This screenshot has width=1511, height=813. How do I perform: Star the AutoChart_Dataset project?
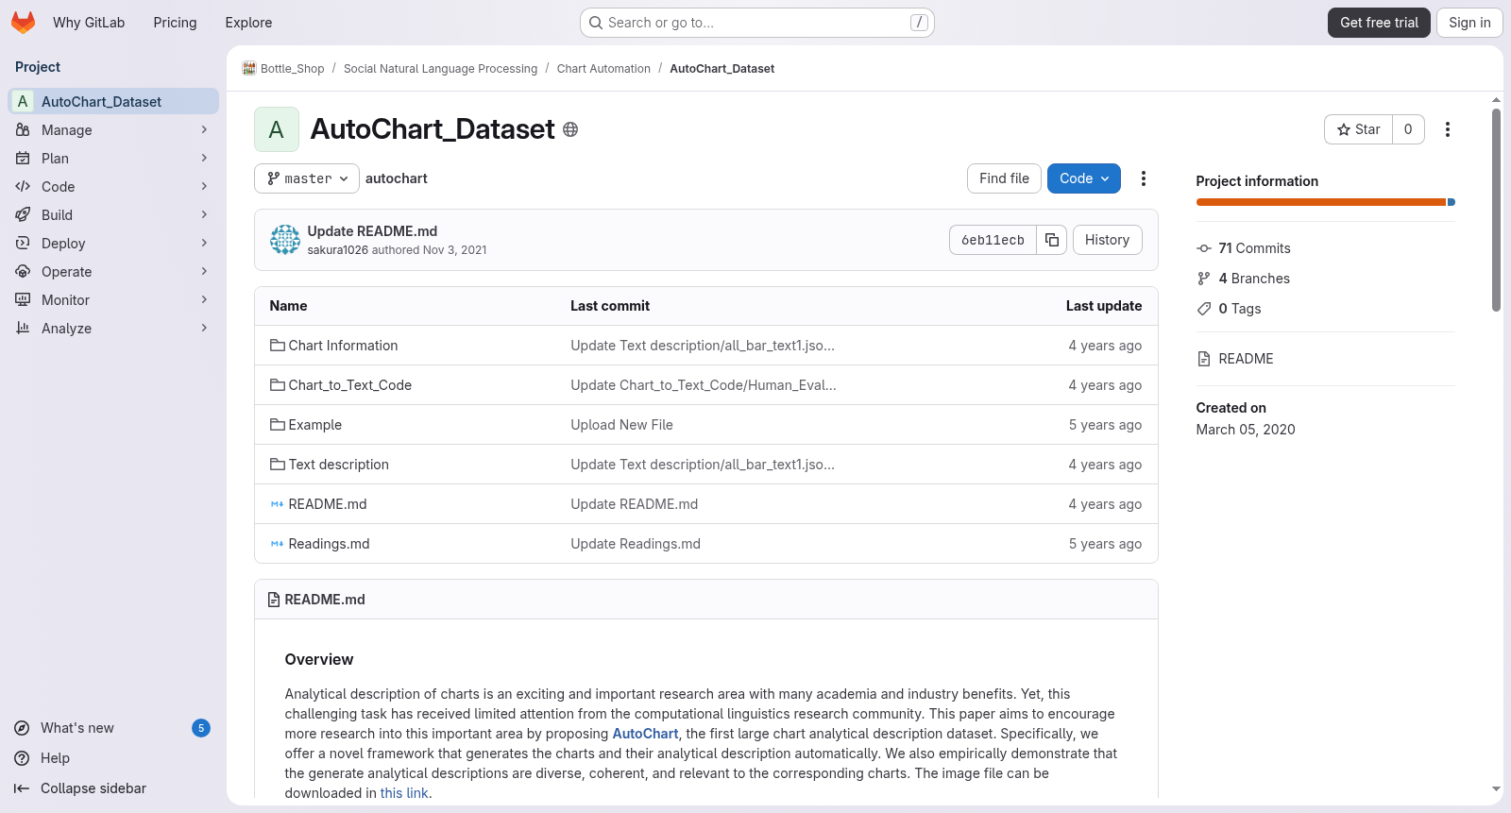(x=1359, y=129)
